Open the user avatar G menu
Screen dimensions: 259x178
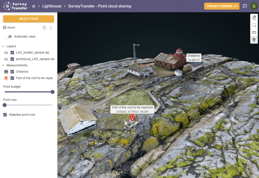click(x=254, y=6)
